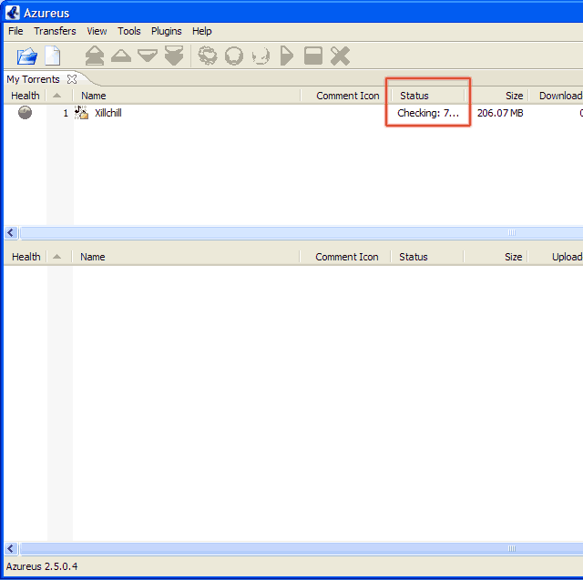583x580 pixels.
Task: Click Xillchill's gray health indicator
Action: point(26,113)
